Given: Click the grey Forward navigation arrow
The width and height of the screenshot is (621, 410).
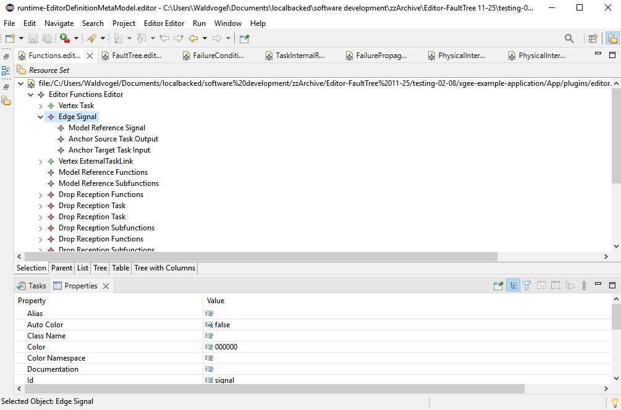Looking at the screenshot, I should [x=217, y=38].
